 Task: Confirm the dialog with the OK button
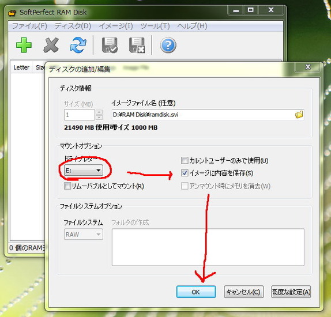click(x=196, y=292)
